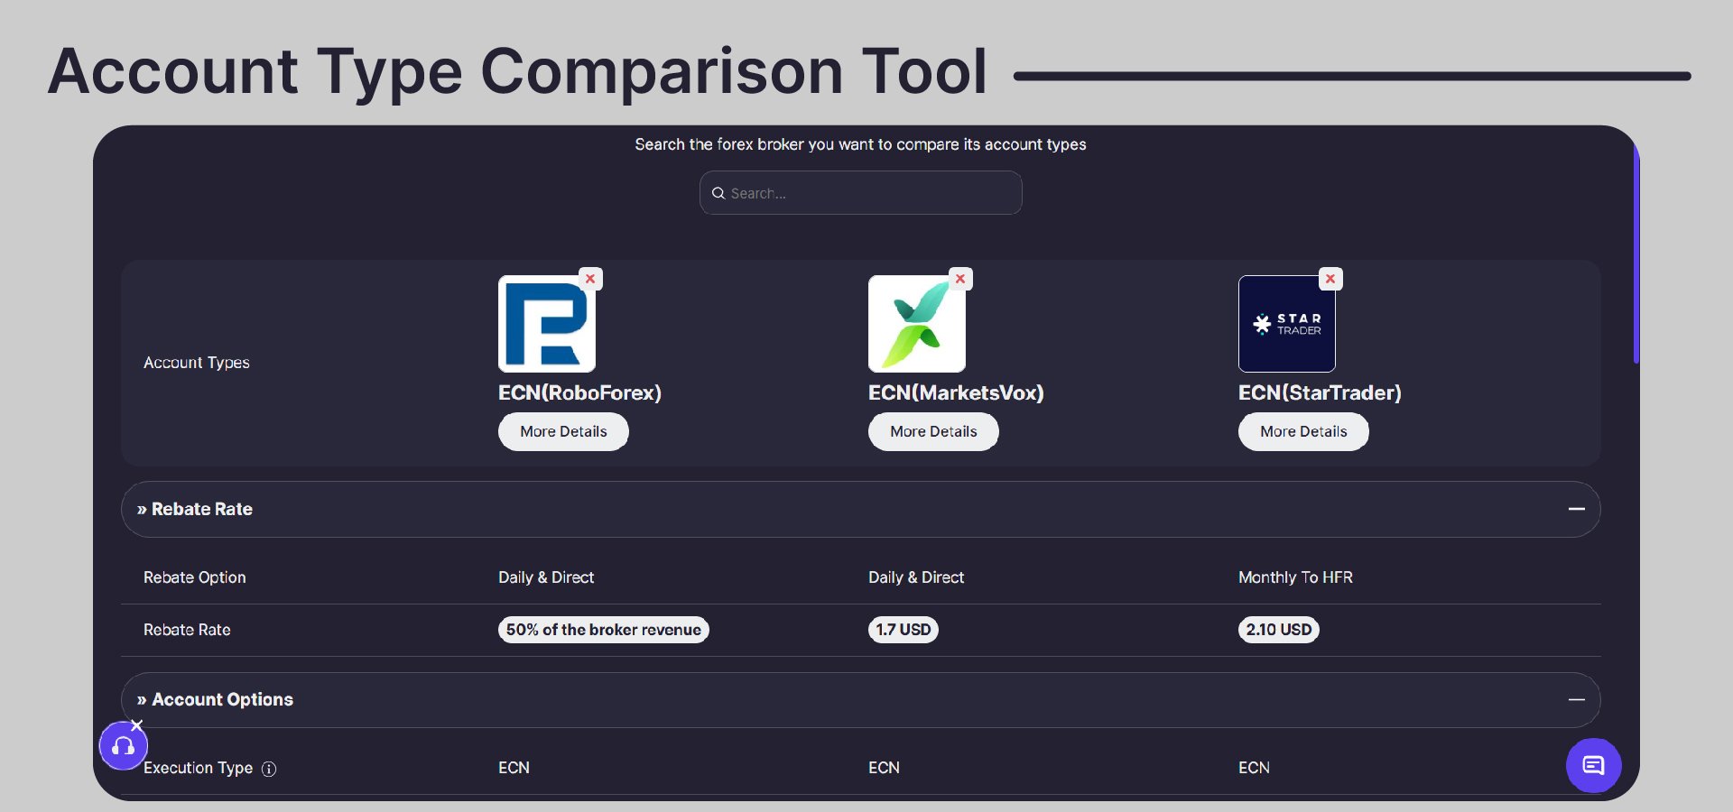Image resolution: width=1733 pixels, height=812 pixels.
Task: Click the magnifier icon in search box
Action: click(x=718, y=193)
